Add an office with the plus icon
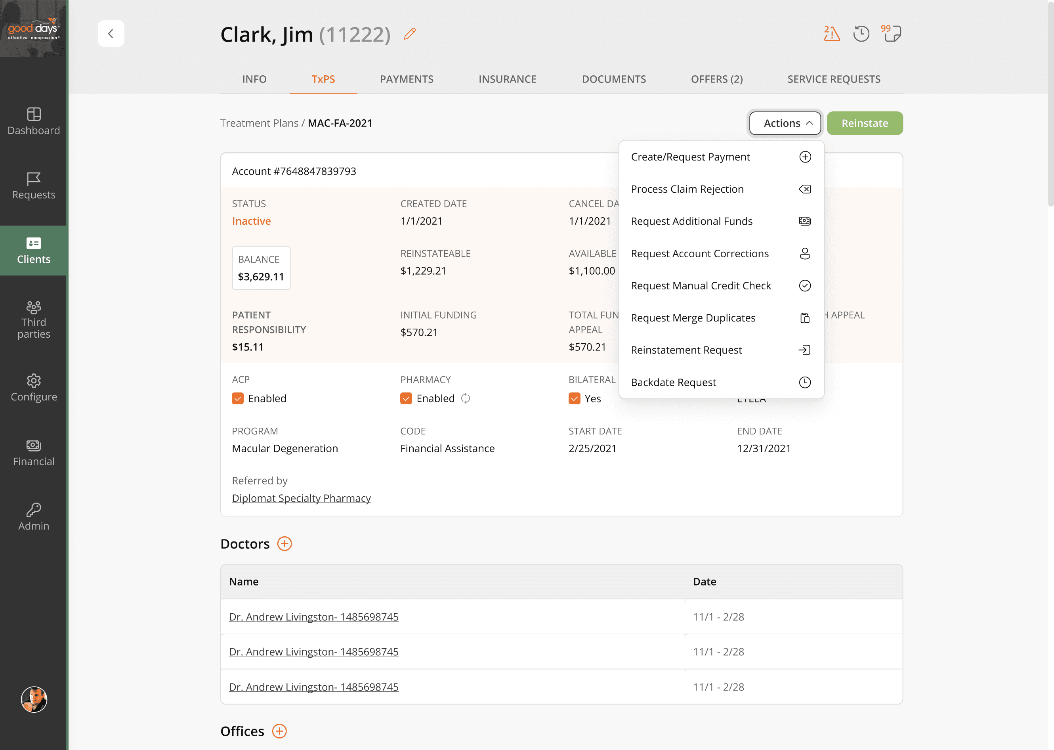This screenshot has height=750, width=1054. (x=279, y=731)
